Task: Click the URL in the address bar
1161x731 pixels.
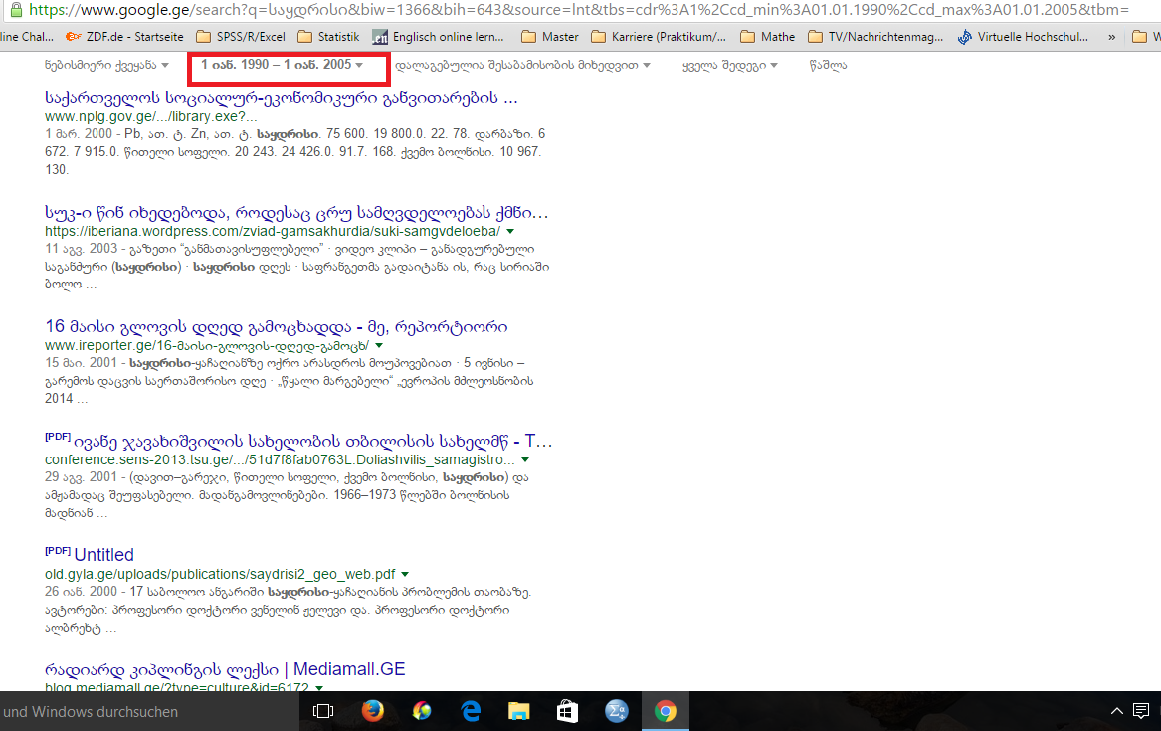Action: pos(577,10)
